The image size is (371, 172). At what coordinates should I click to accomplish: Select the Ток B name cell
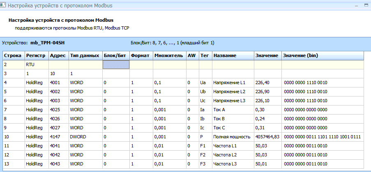coord(232,119)
